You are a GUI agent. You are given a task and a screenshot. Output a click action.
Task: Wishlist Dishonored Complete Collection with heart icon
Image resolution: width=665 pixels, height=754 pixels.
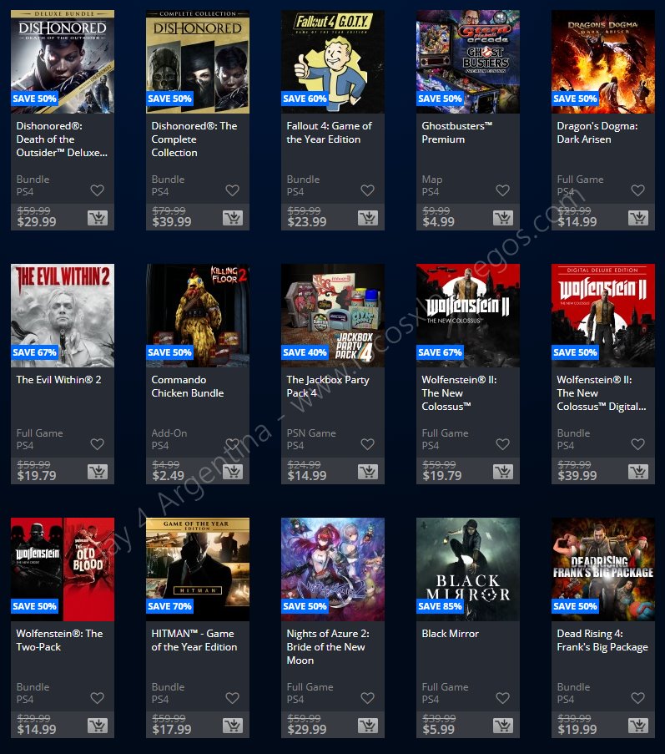coord(233,190)
